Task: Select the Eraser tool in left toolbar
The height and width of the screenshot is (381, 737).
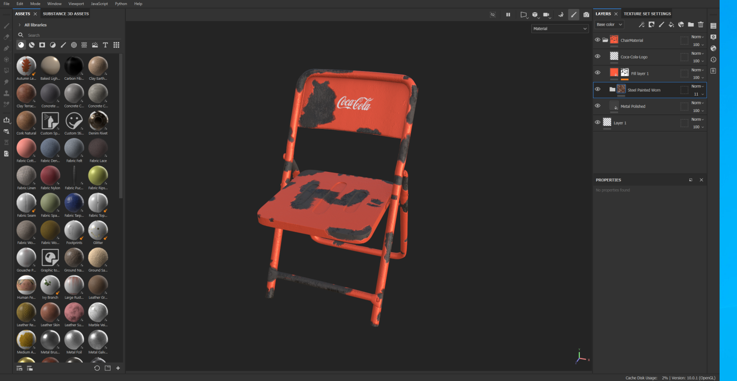Action: coord(7,37)
